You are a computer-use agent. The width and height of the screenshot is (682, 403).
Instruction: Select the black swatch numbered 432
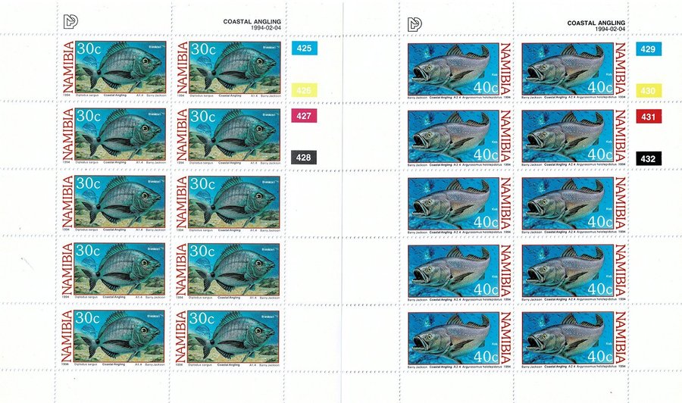(x=648, y=158)
